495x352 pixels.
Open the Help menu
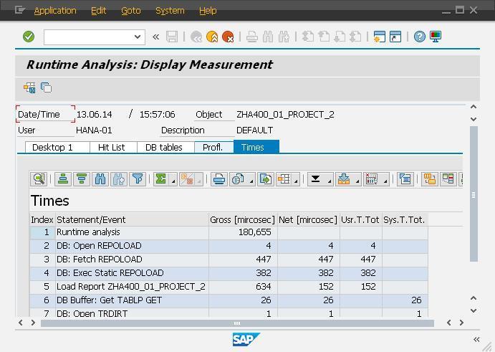pos(208,11)
